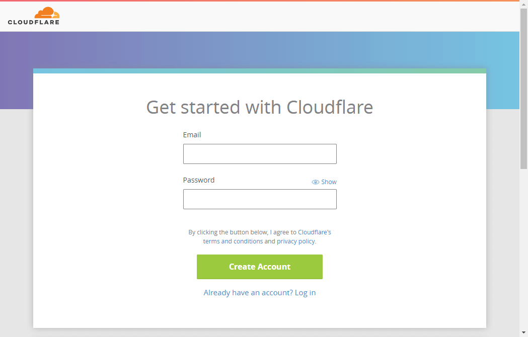Focus the Email input field
This screenshot has width=528, height=337.
pyautogui.click(x=260, y=154)
